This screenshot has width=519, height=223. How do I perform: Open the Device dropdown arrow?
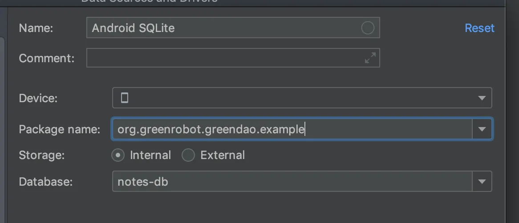point(482,98)
